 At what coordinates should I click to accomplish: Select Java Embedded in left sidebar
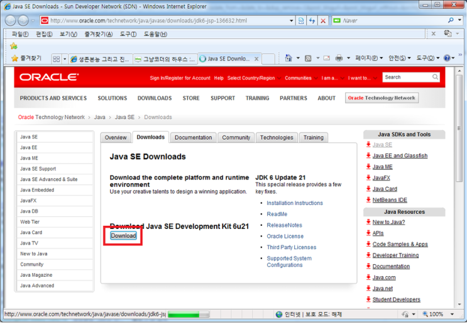pyautogui.click(x=55, y=190)
